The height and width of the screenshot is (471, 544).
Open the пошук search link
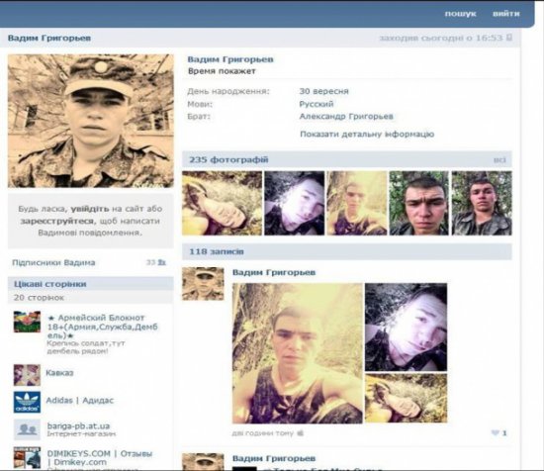pyautogui.click(x=460, y=14)
